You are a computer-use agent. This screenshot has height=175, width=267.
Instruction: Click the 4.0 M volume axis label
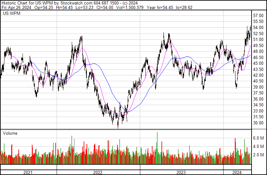(x=258, y=146)
